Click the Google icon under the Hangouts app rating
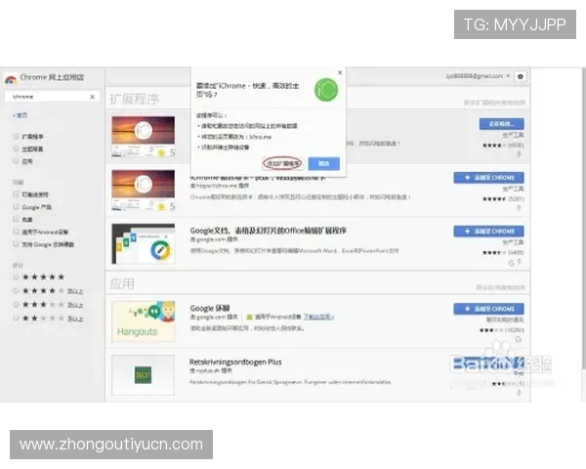This screenshot has height=469, width=586. click(519, 339)
